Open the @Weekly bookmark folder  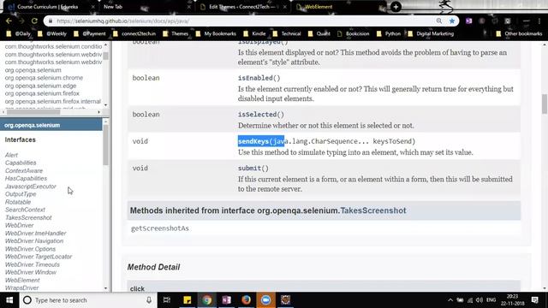[52, 34]
